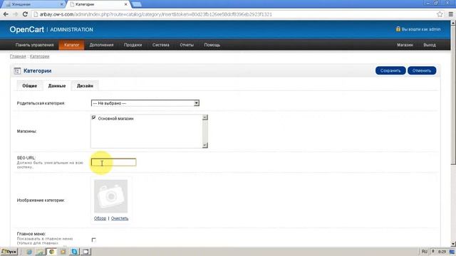Switch to the Дизайн tab
This screenshot has height=256, width=456.
(x=85, y=86)
